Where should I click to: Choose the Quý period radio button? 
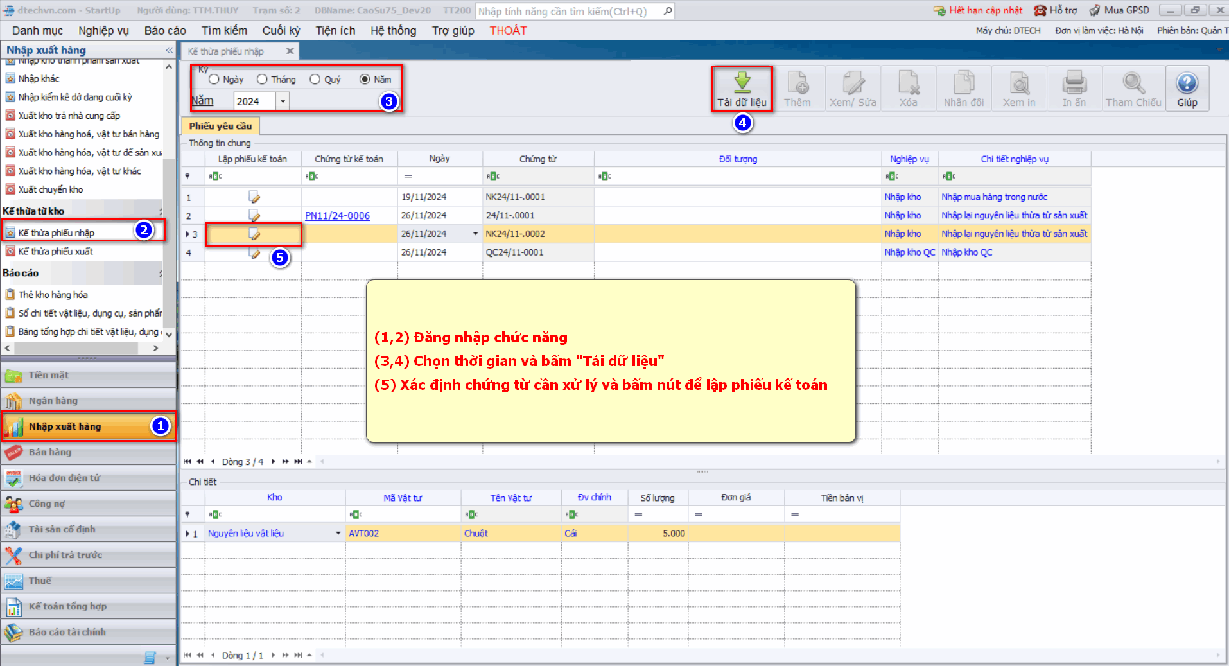(315, 80)
